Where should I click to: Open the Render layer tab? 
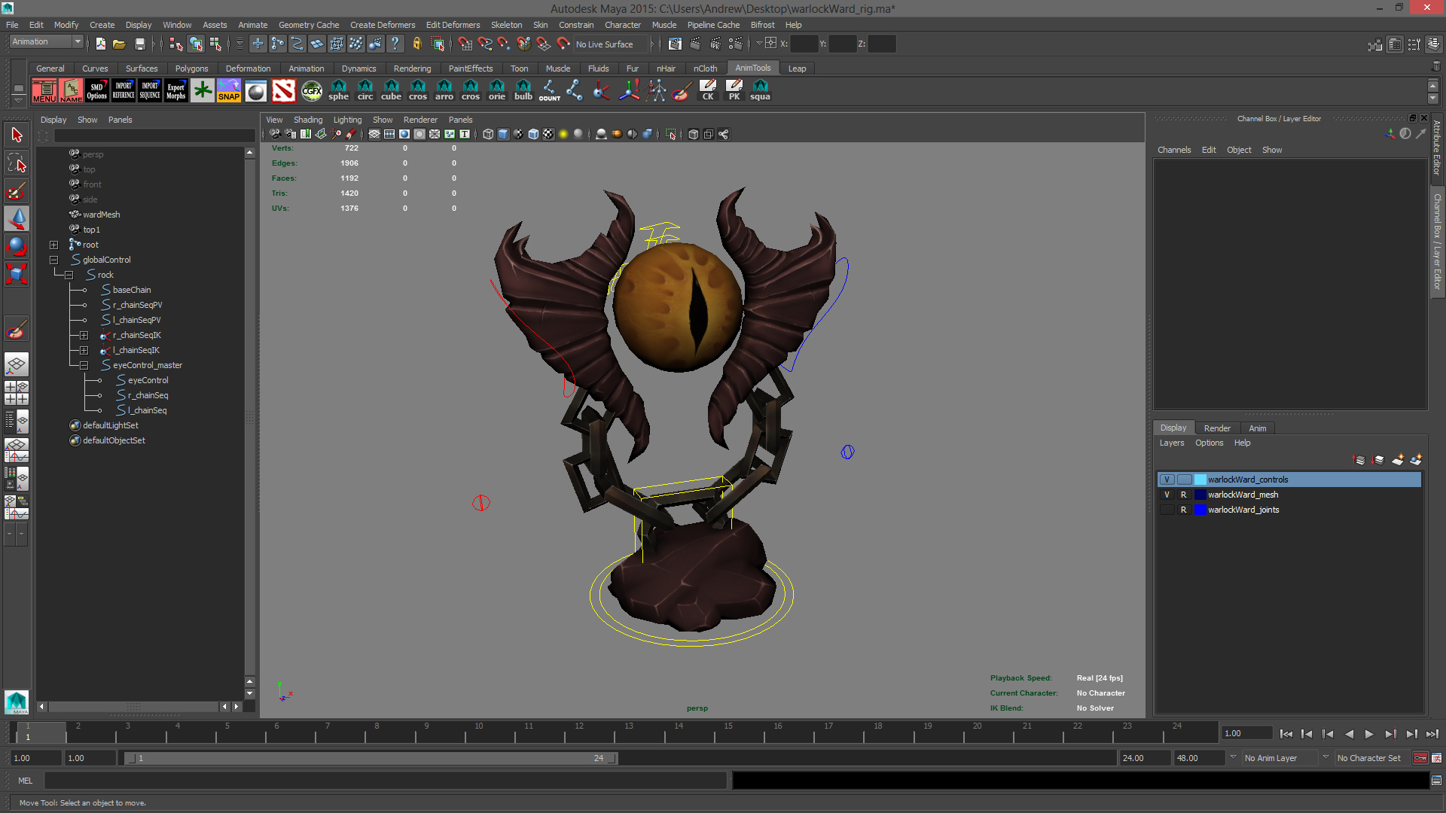pyautogui.click(x=1216, y=428)
